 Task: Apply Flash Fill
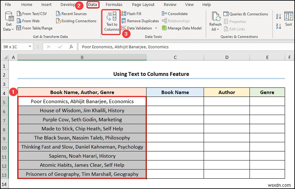[x=131, y=14]
